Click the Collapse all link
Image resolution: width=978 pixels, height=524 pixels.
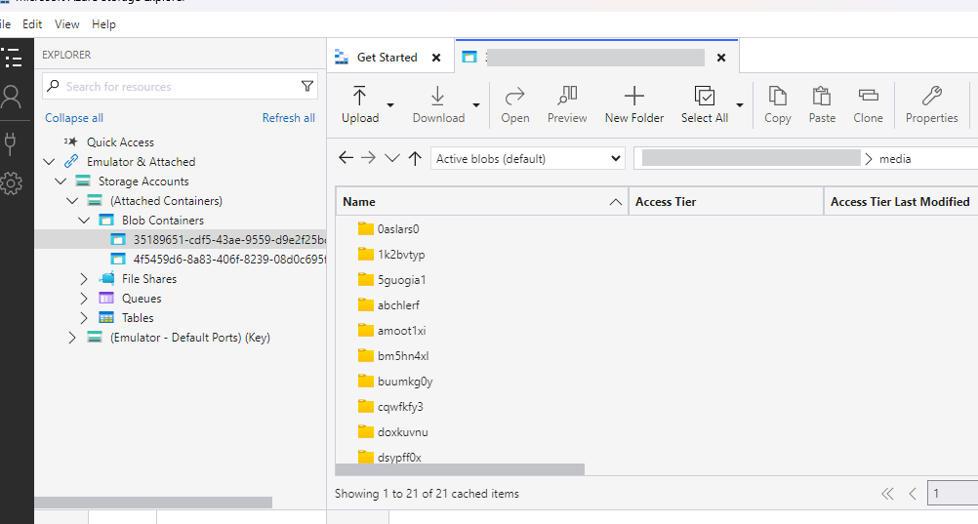[x=74, y=118]
